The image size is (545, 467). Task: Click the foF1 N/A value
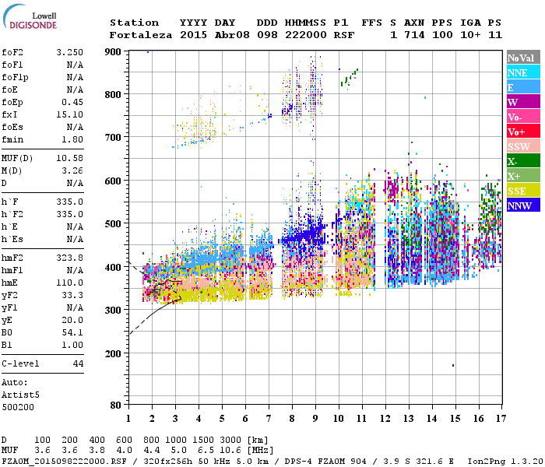pyautogui.click(x=75, y=65)
